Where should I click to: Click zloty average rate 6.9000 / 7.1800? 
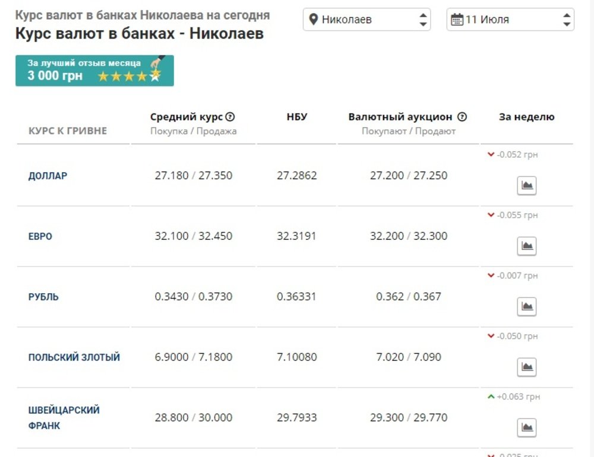194,357
